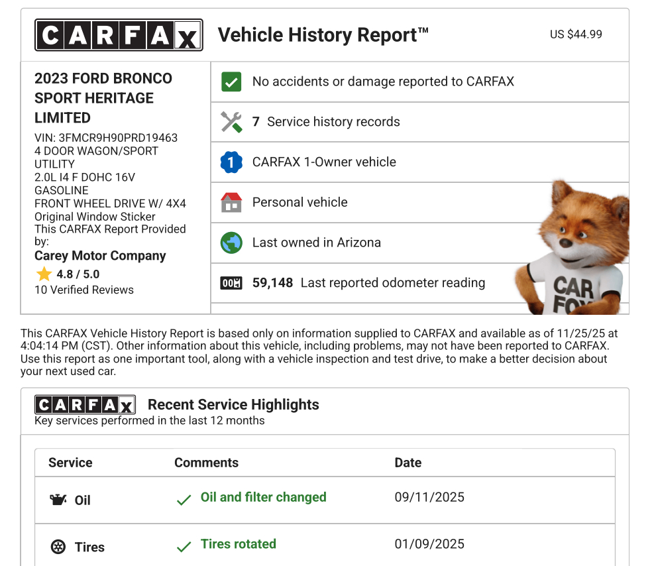Click checkmark next to Oil and filter changed

pos(184,500)
